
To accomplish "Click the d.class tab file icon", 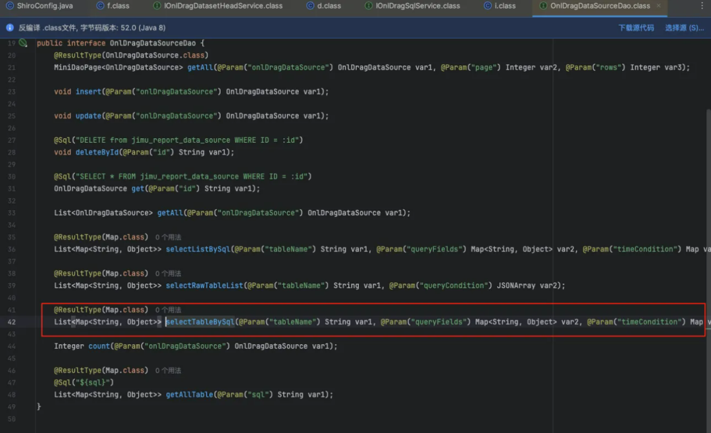I will [311, 6].
